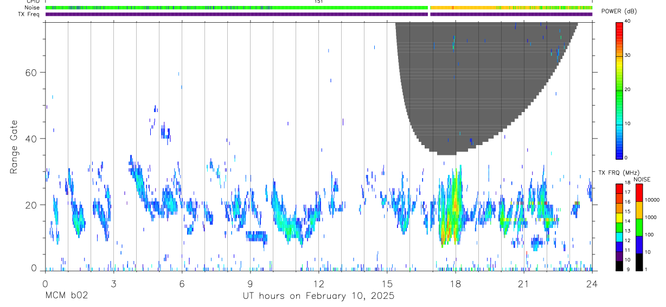Select the Range Gate y-axis label

[15, 147]
